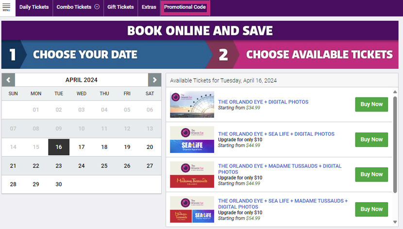Select April 22 on the calendar
Image resolution: width=403 pixels, height=229 pixels.
tap(36, 166)
